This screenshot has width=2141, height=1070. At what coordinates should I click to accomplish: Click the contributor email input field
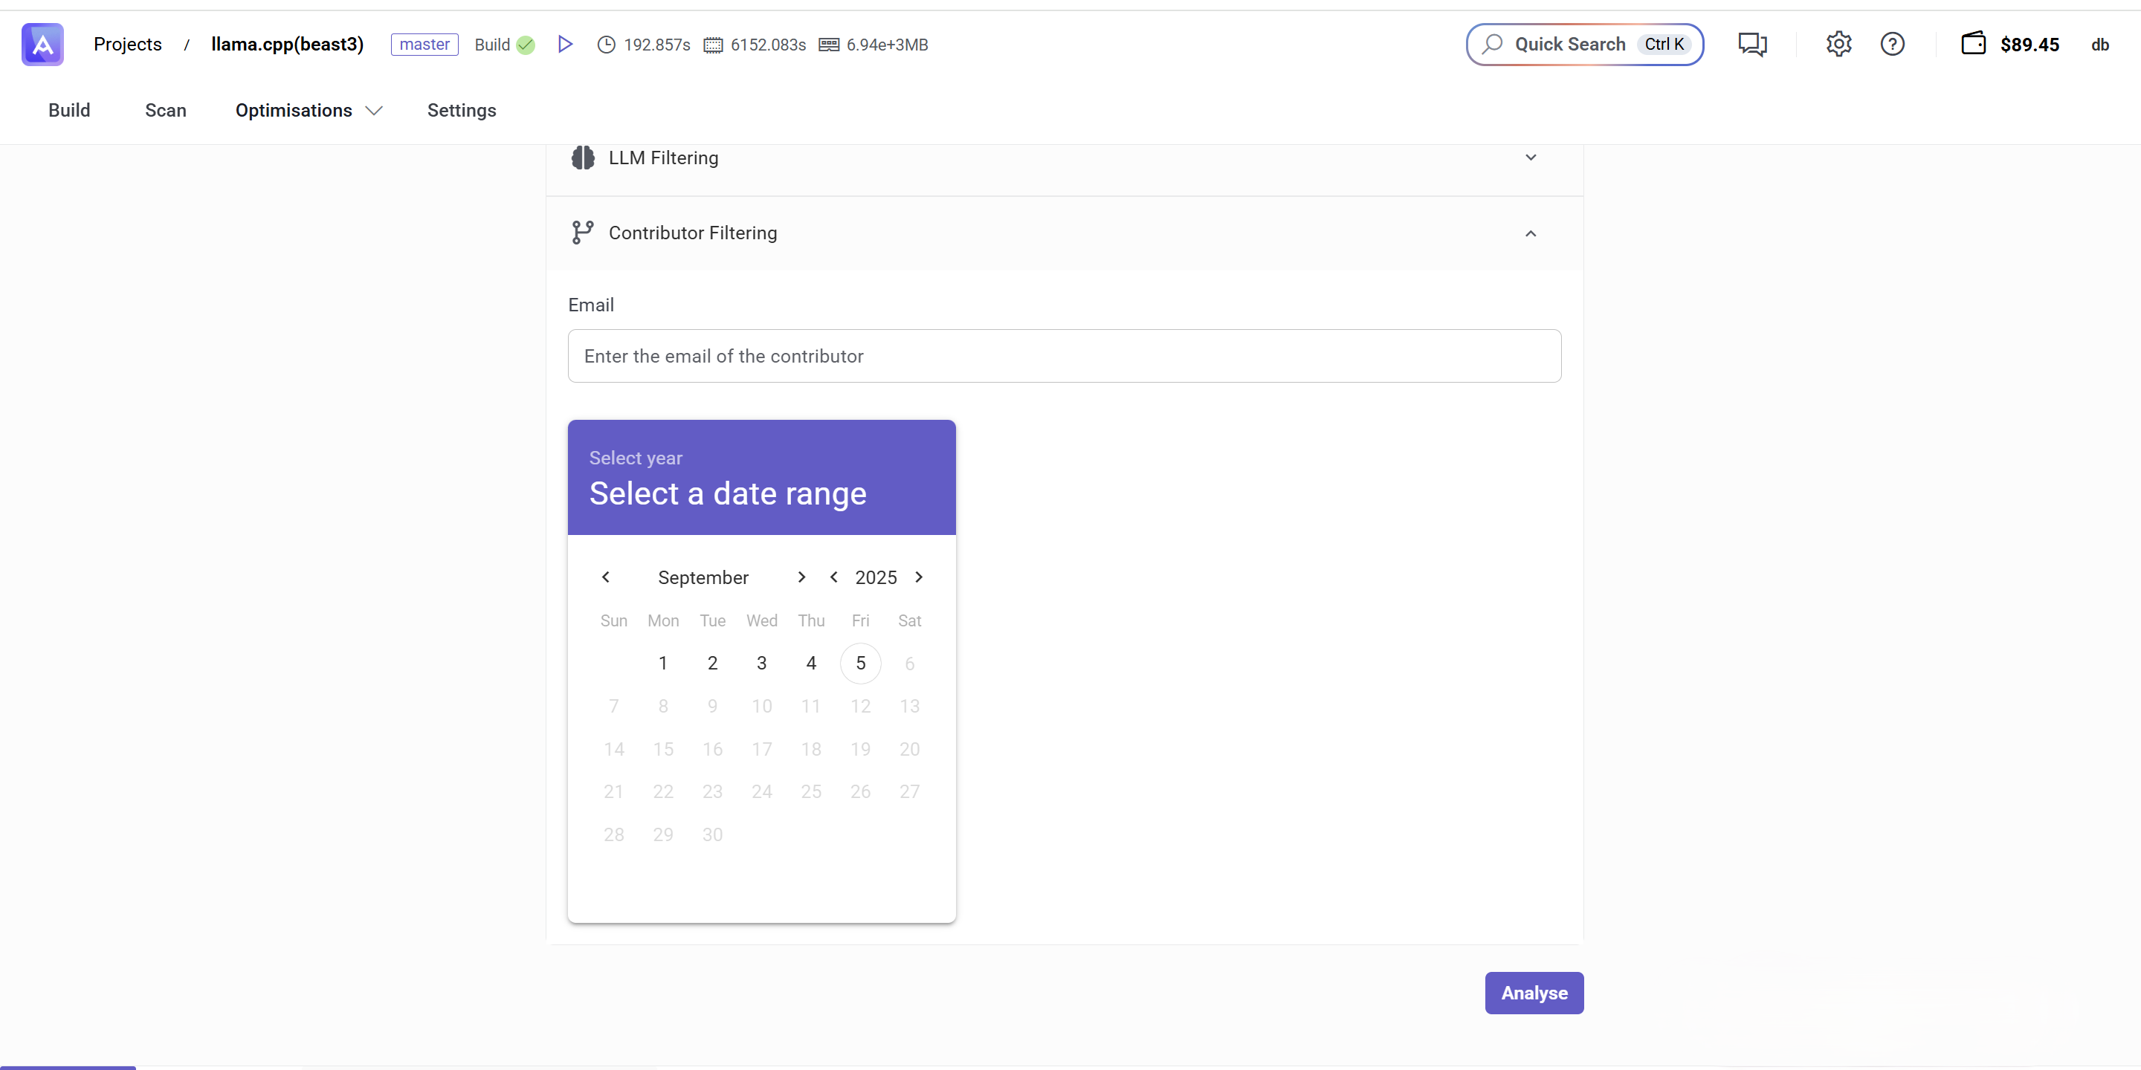coord(1064,356)
